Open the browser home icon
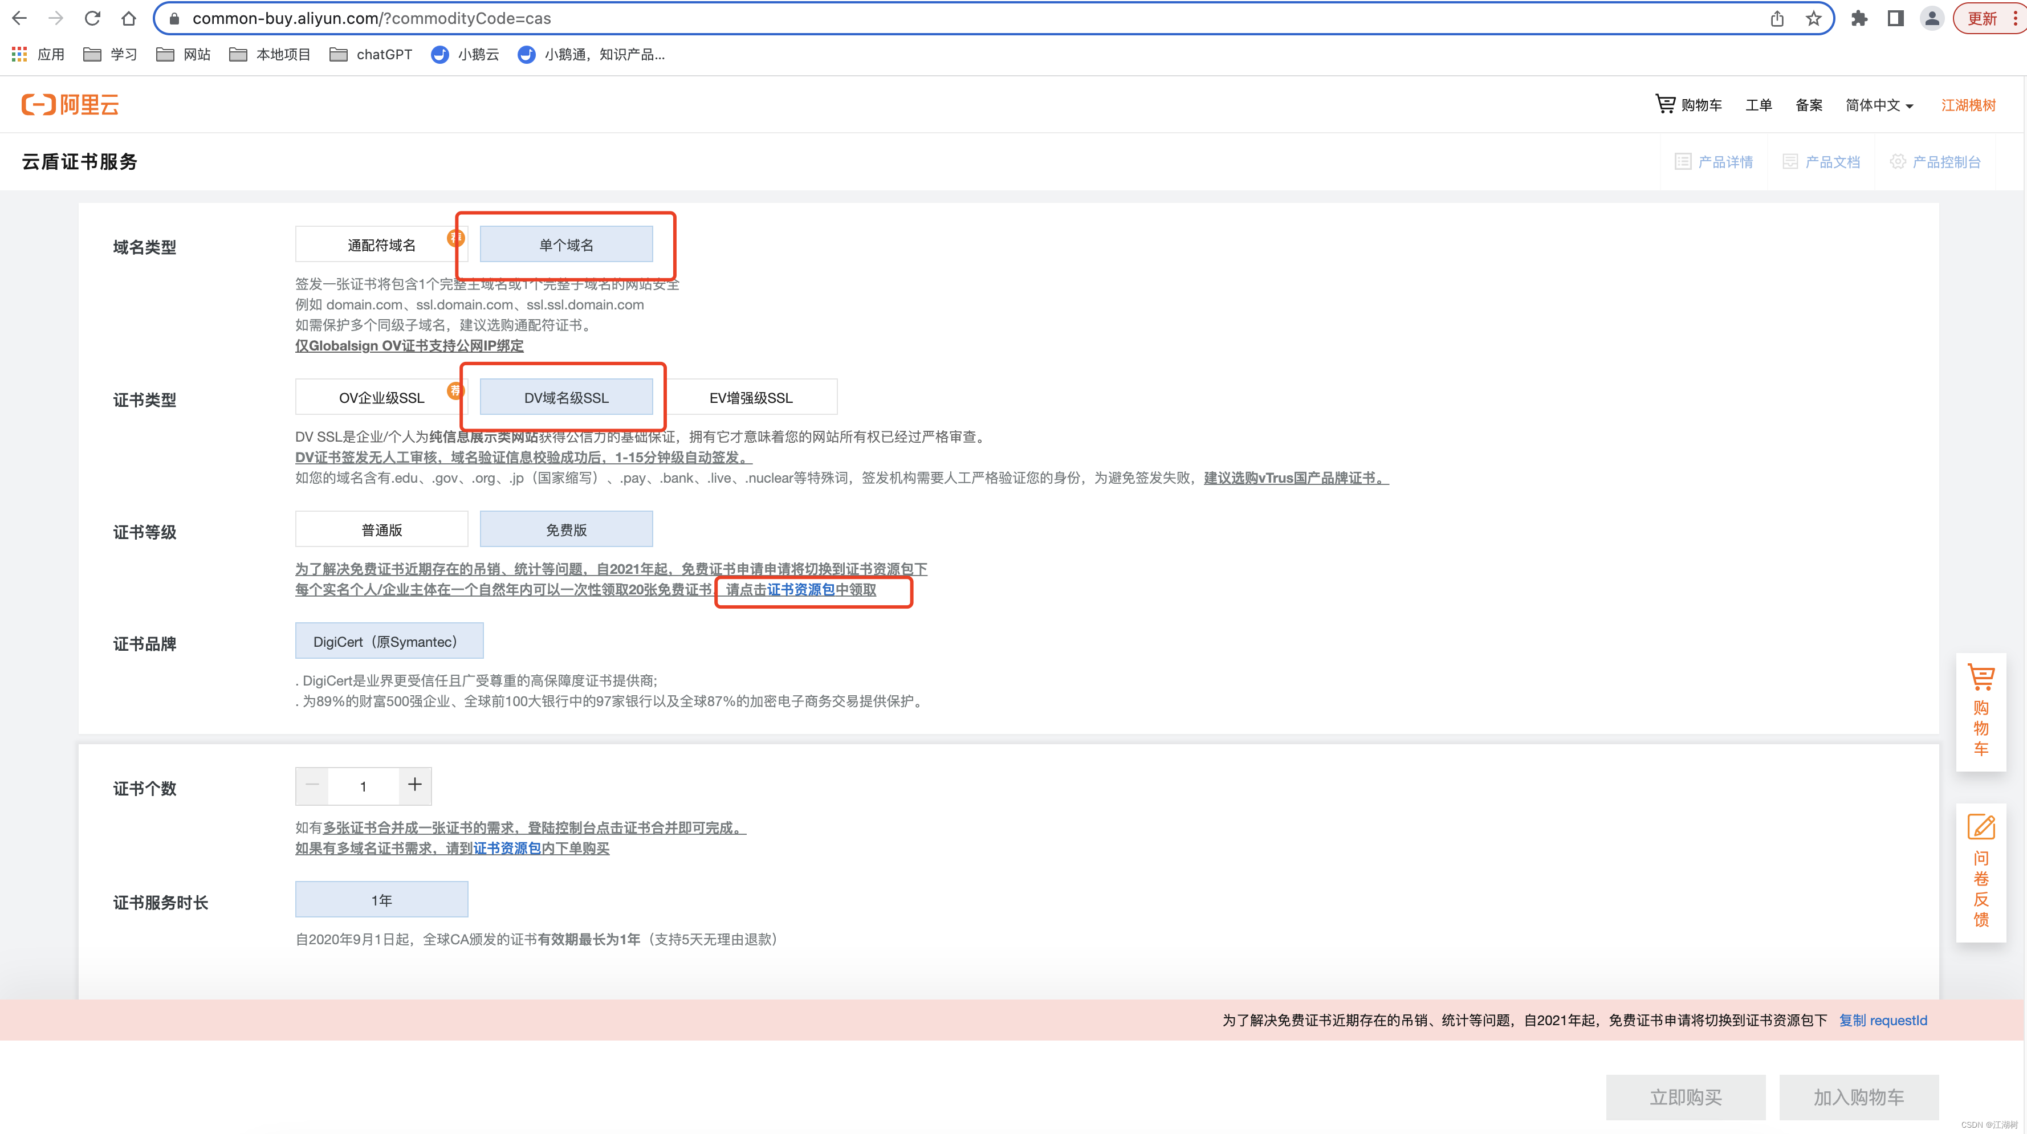The height and width of the screenshot is (1134, 2027). [x=129, y=18]
